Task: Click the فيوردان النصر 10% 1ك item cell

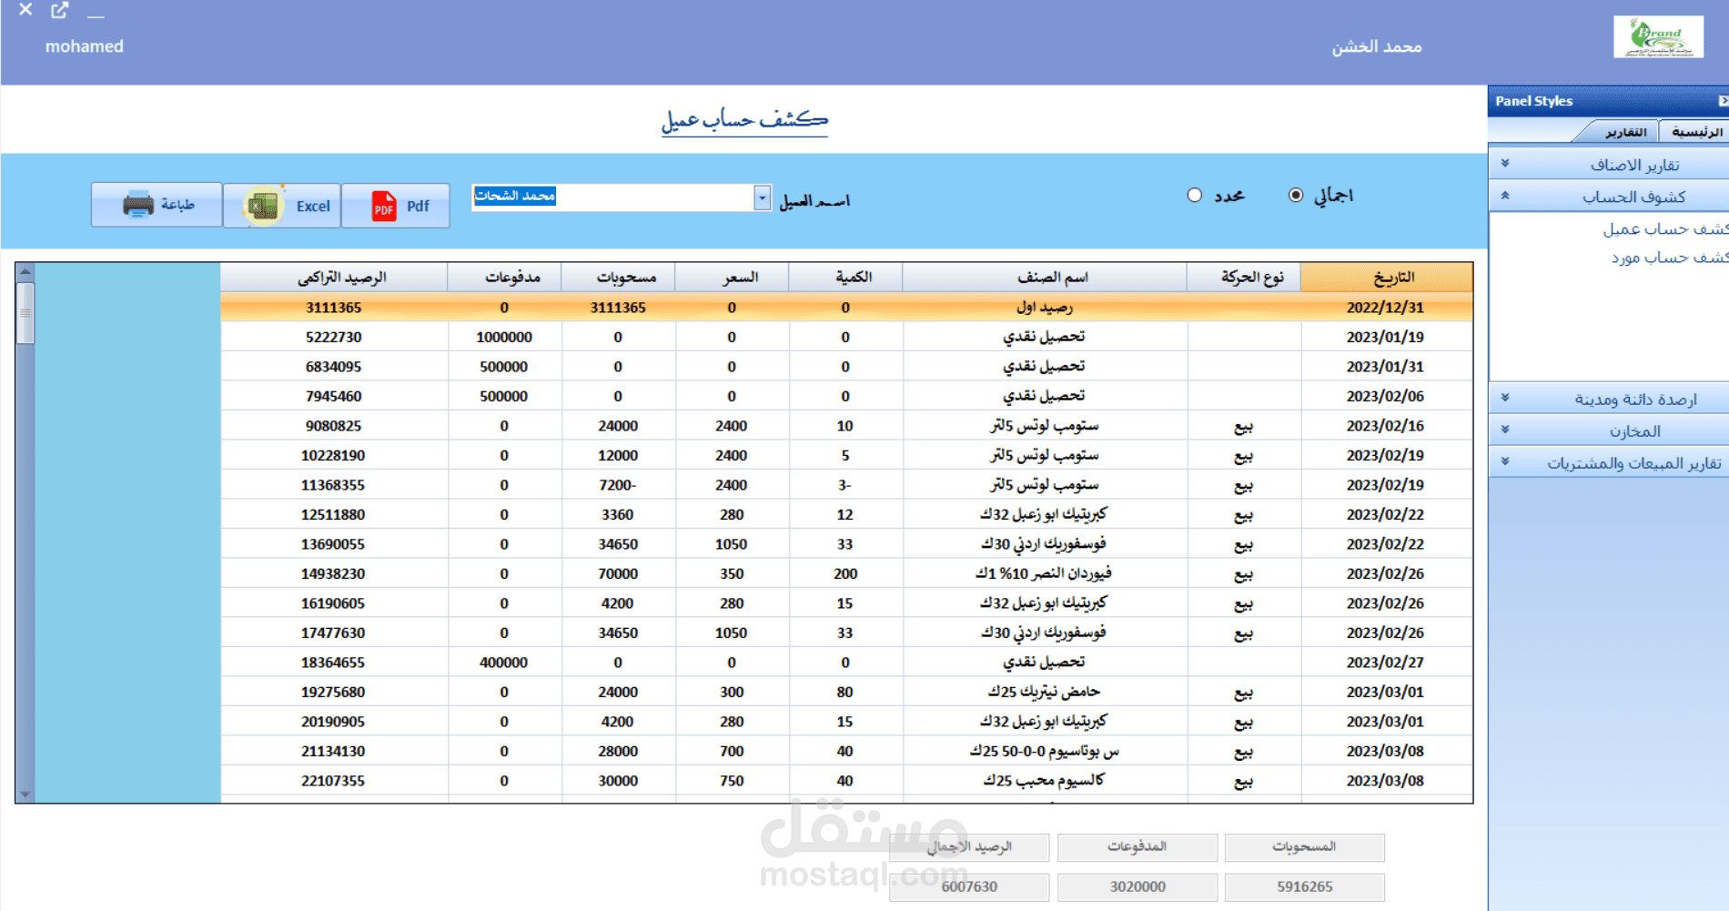Action: click(x=1045, y=573)
